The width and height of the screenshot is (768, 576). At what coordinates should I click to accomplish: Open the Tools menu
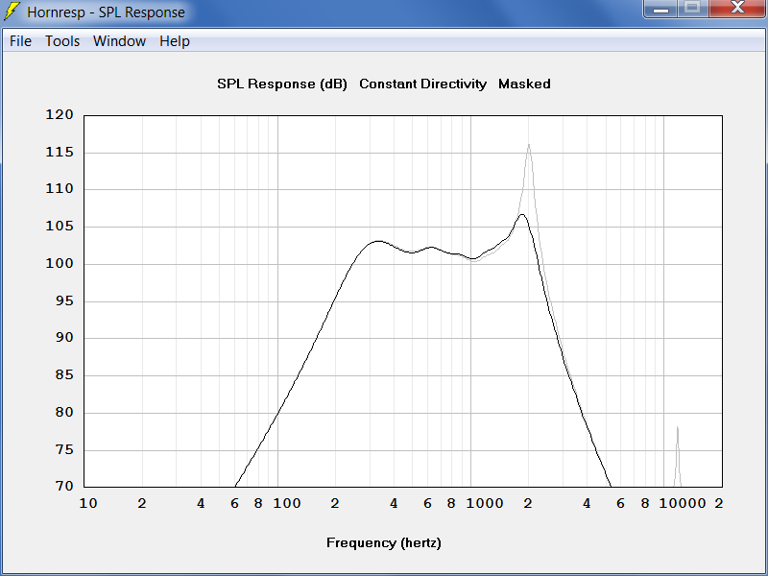pos(62,41)
